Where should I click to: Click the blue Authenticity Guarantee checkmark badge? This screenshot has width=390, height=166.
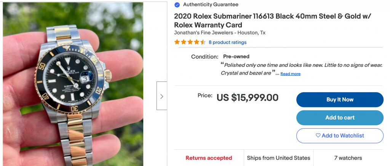pyautogui.click(x=177, y=5)
